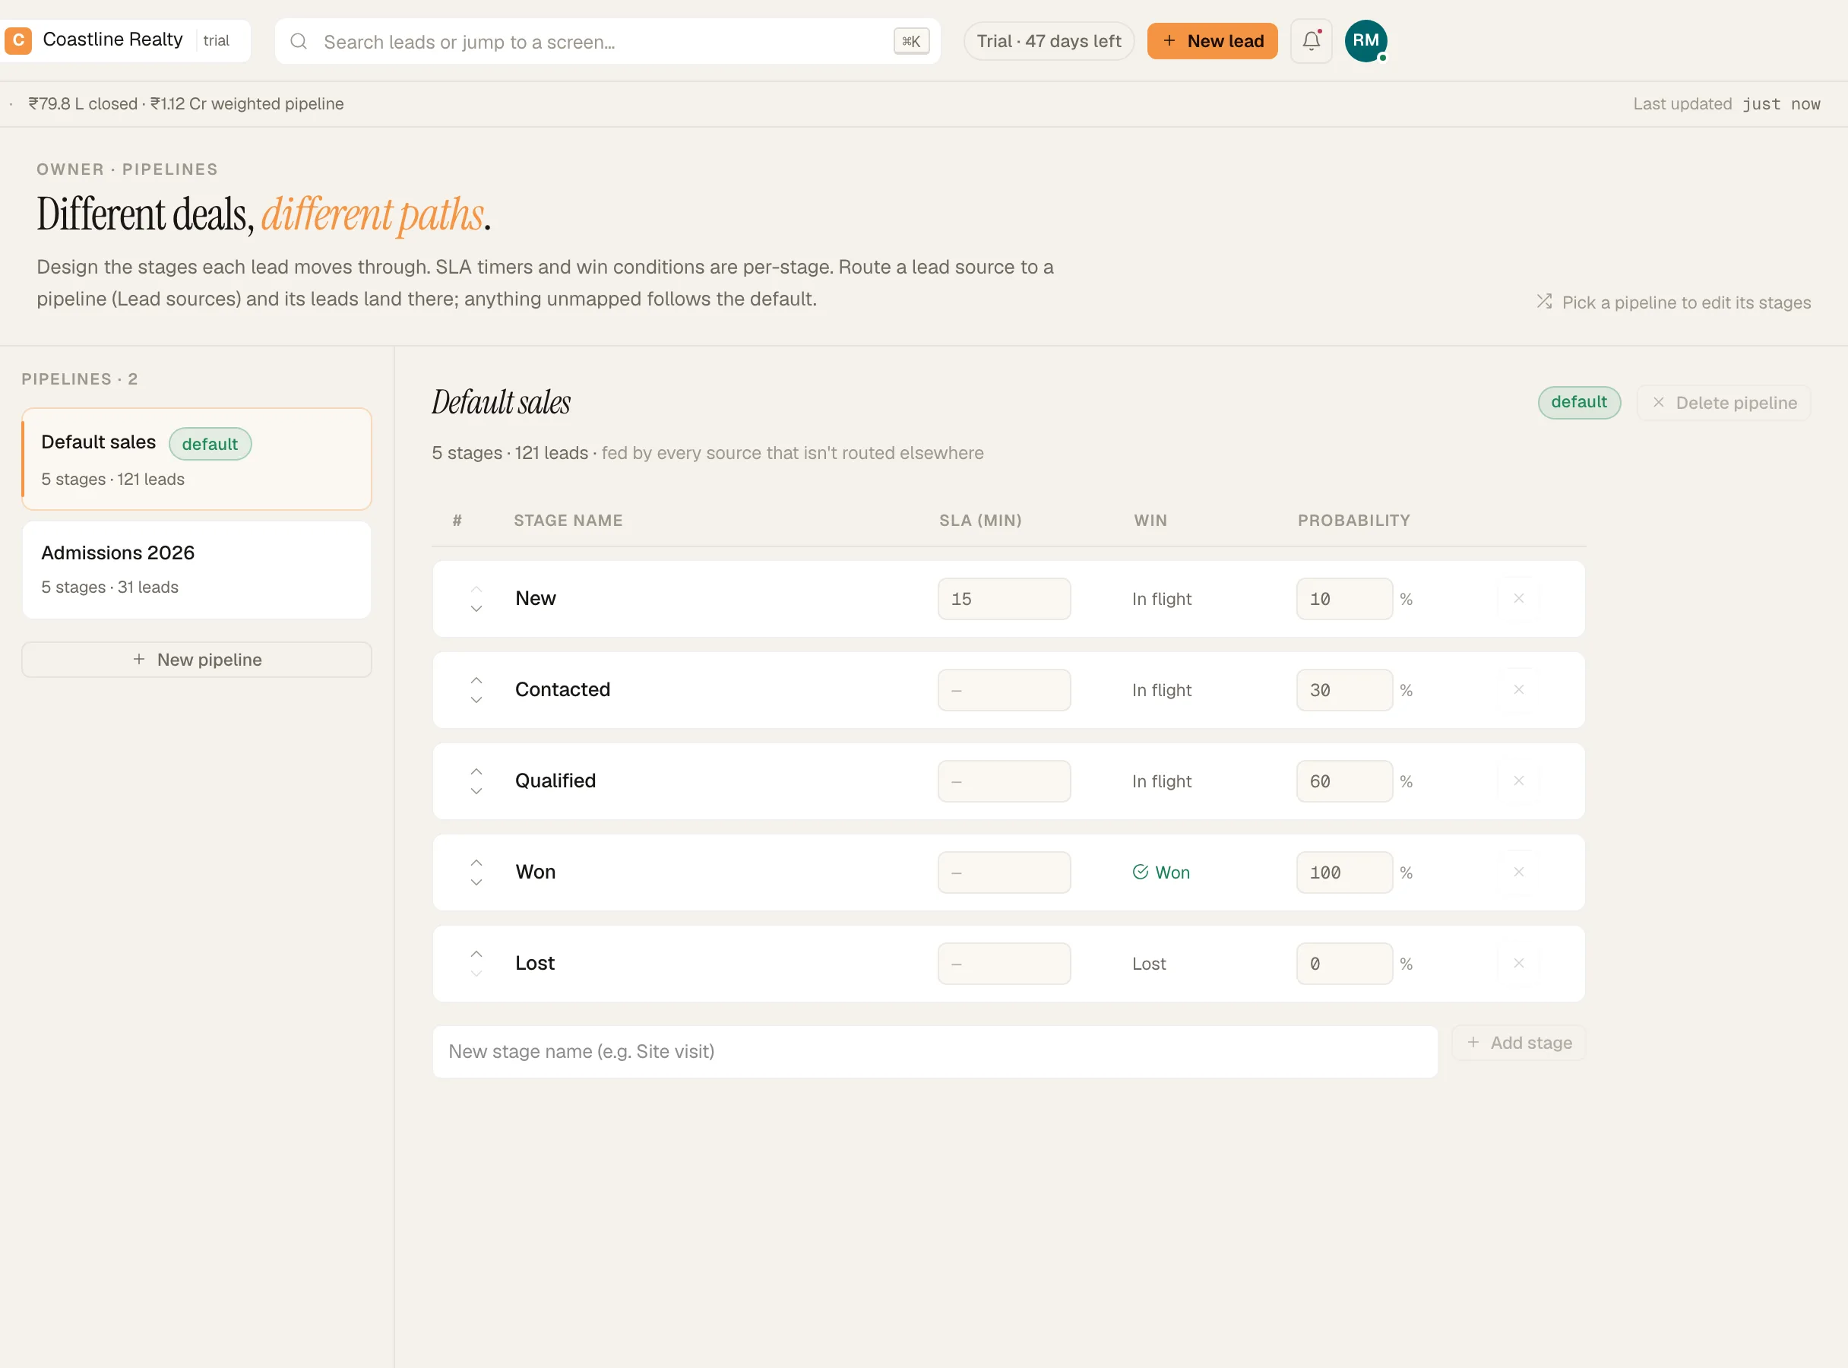Viewport: 1848px width, 1368px height.
Task: Edit SLA minutes for Contacted stage
Action: [x=1004, y=690]
